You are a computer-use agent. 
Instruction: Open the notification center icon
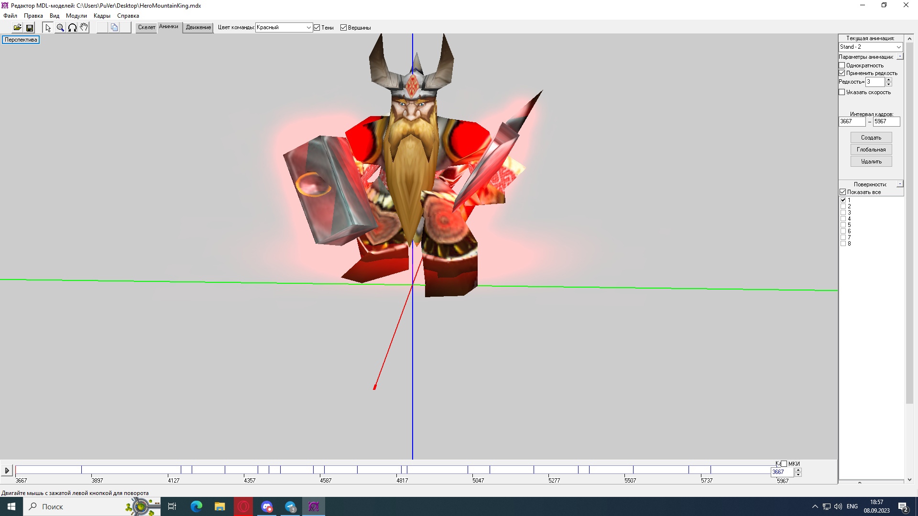click(903, 507)
